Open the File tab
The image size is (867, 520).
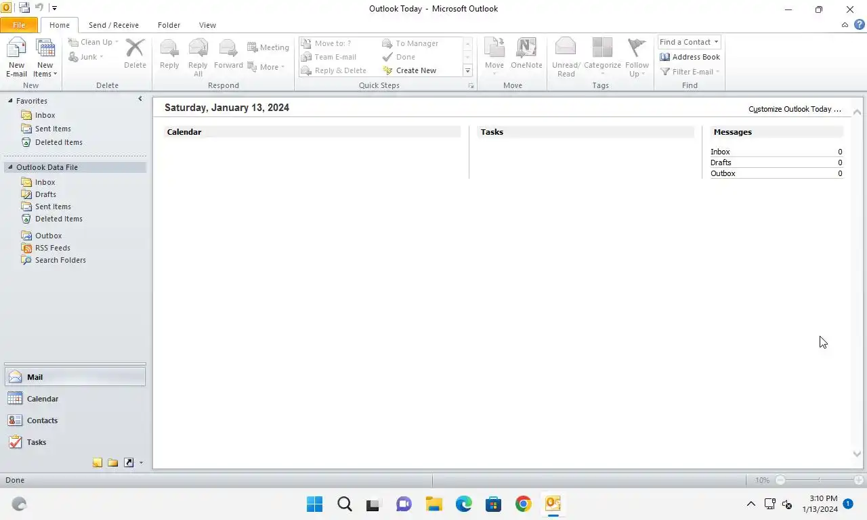pos(19,25)
